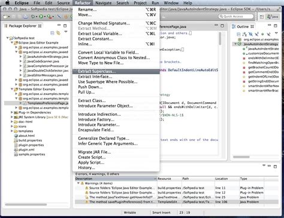Click the Location column header
The height and width of the screenshot is (218, 284).
[227, 179]
